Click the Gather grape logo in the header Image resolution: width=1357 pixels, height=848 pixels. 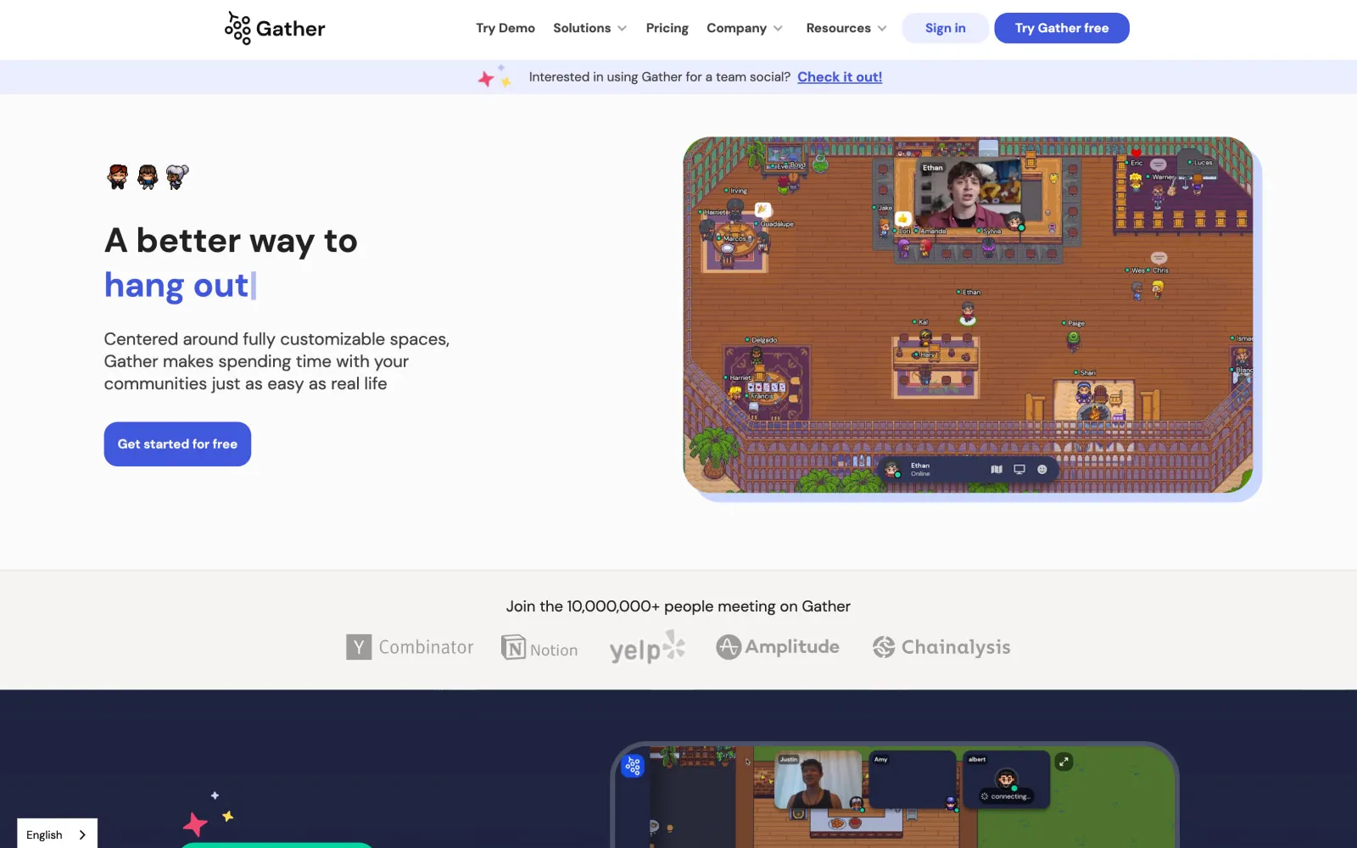(x=275, y=28)
